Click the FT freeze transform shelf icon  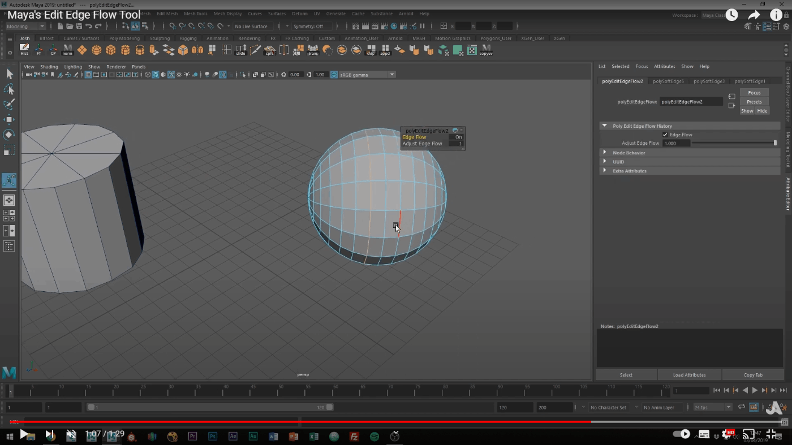[x=39, y=50]
